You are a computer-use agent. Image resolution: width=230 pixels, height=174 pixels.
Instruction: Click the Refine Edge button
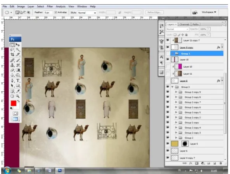155,12
